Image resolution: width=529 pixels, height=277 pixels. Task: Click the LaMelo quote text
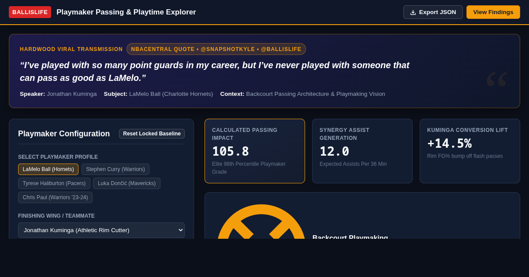click(215, 71)
